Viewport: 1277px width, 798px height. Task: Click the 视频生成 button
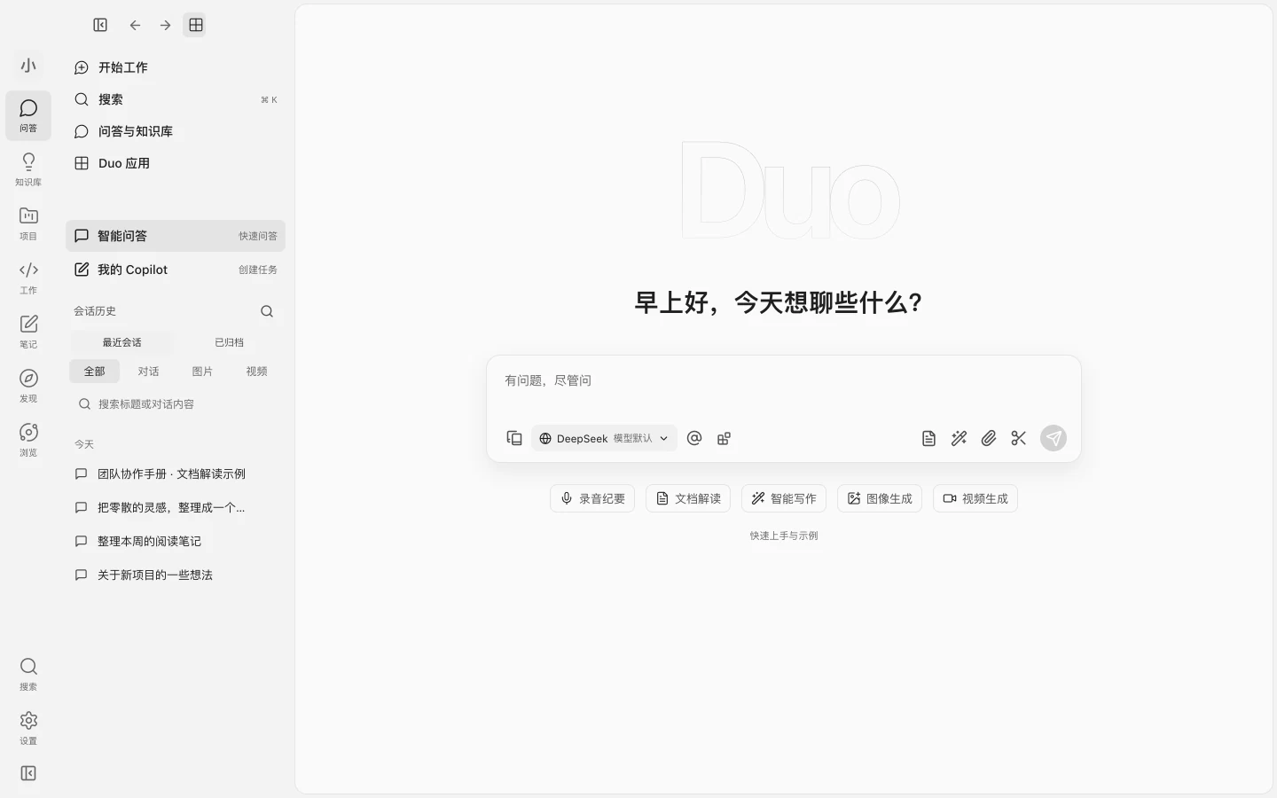pyautogui.click(x=975, y=498)
